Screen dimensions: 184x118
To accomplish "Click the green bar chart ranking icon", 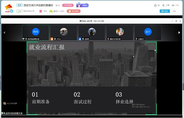I will [51, 11].
